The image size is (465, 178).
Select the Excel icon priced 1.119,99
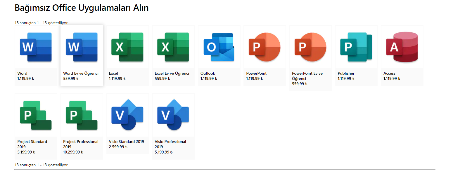pyautogui.click(x=127, y=47)
